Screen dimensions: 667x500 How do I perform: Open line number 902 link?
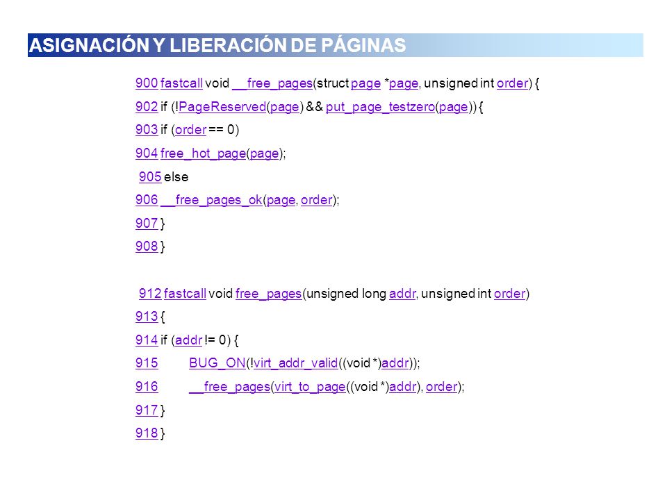point(147,106)
